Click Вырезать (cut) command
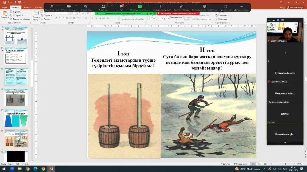 15,12
